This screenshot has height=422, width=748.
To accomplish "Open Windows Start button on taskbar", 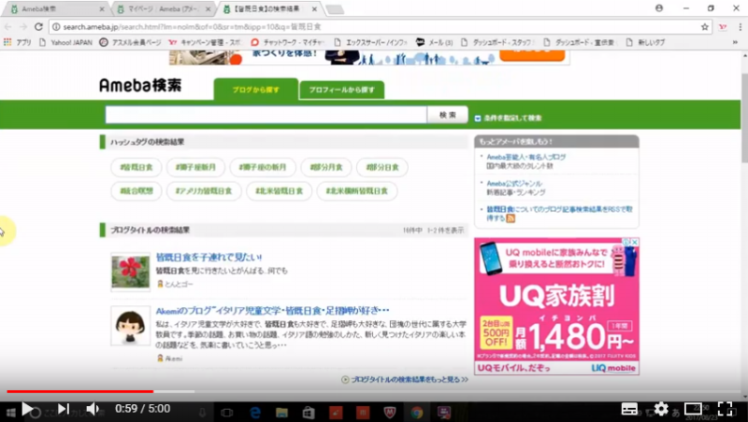I will tap(10, 413).
